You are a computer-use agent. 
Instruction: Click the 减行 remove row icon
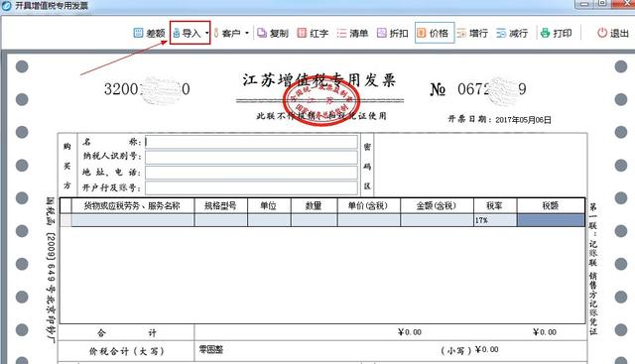point(501,33)
